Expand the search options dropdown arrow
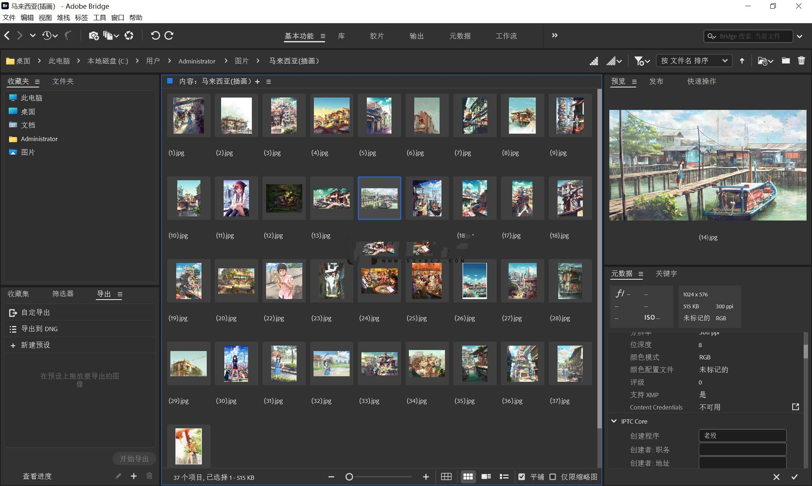Screen dimensions: 812x486 pos(799,36)
